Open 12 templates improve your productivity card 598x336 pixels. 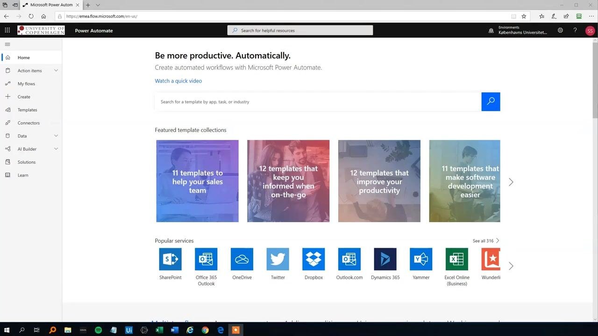[x=379, y=181]
